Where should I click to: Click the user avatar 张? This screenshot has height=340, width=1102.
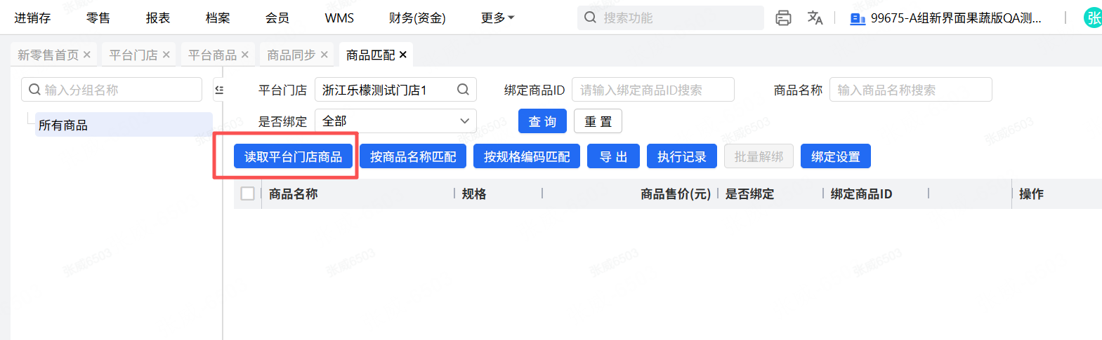point(1093,18)
